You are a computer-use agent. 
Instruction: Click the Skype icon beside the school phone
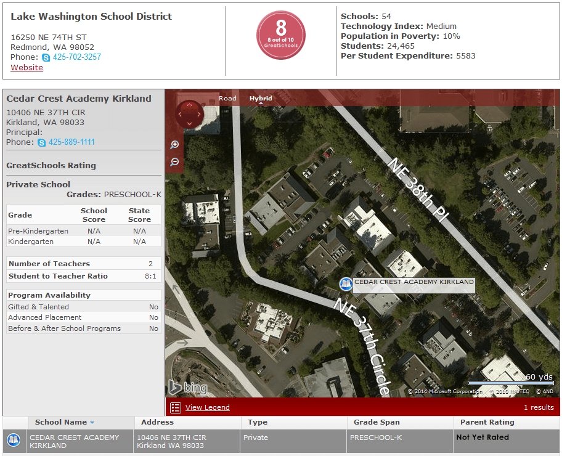41,142
